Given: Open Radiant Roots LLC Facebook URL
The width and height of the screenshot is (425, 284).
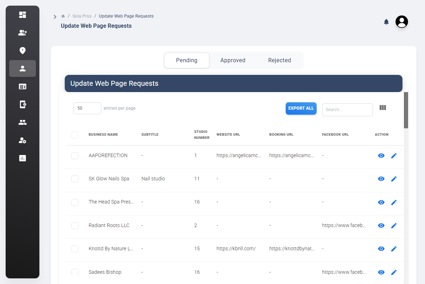Looking at the screenshot, I should click(x=344, y=225).
